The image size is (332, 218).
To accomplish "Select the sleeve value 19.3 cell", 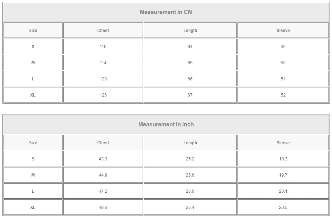I will click(x=283, y=159).
